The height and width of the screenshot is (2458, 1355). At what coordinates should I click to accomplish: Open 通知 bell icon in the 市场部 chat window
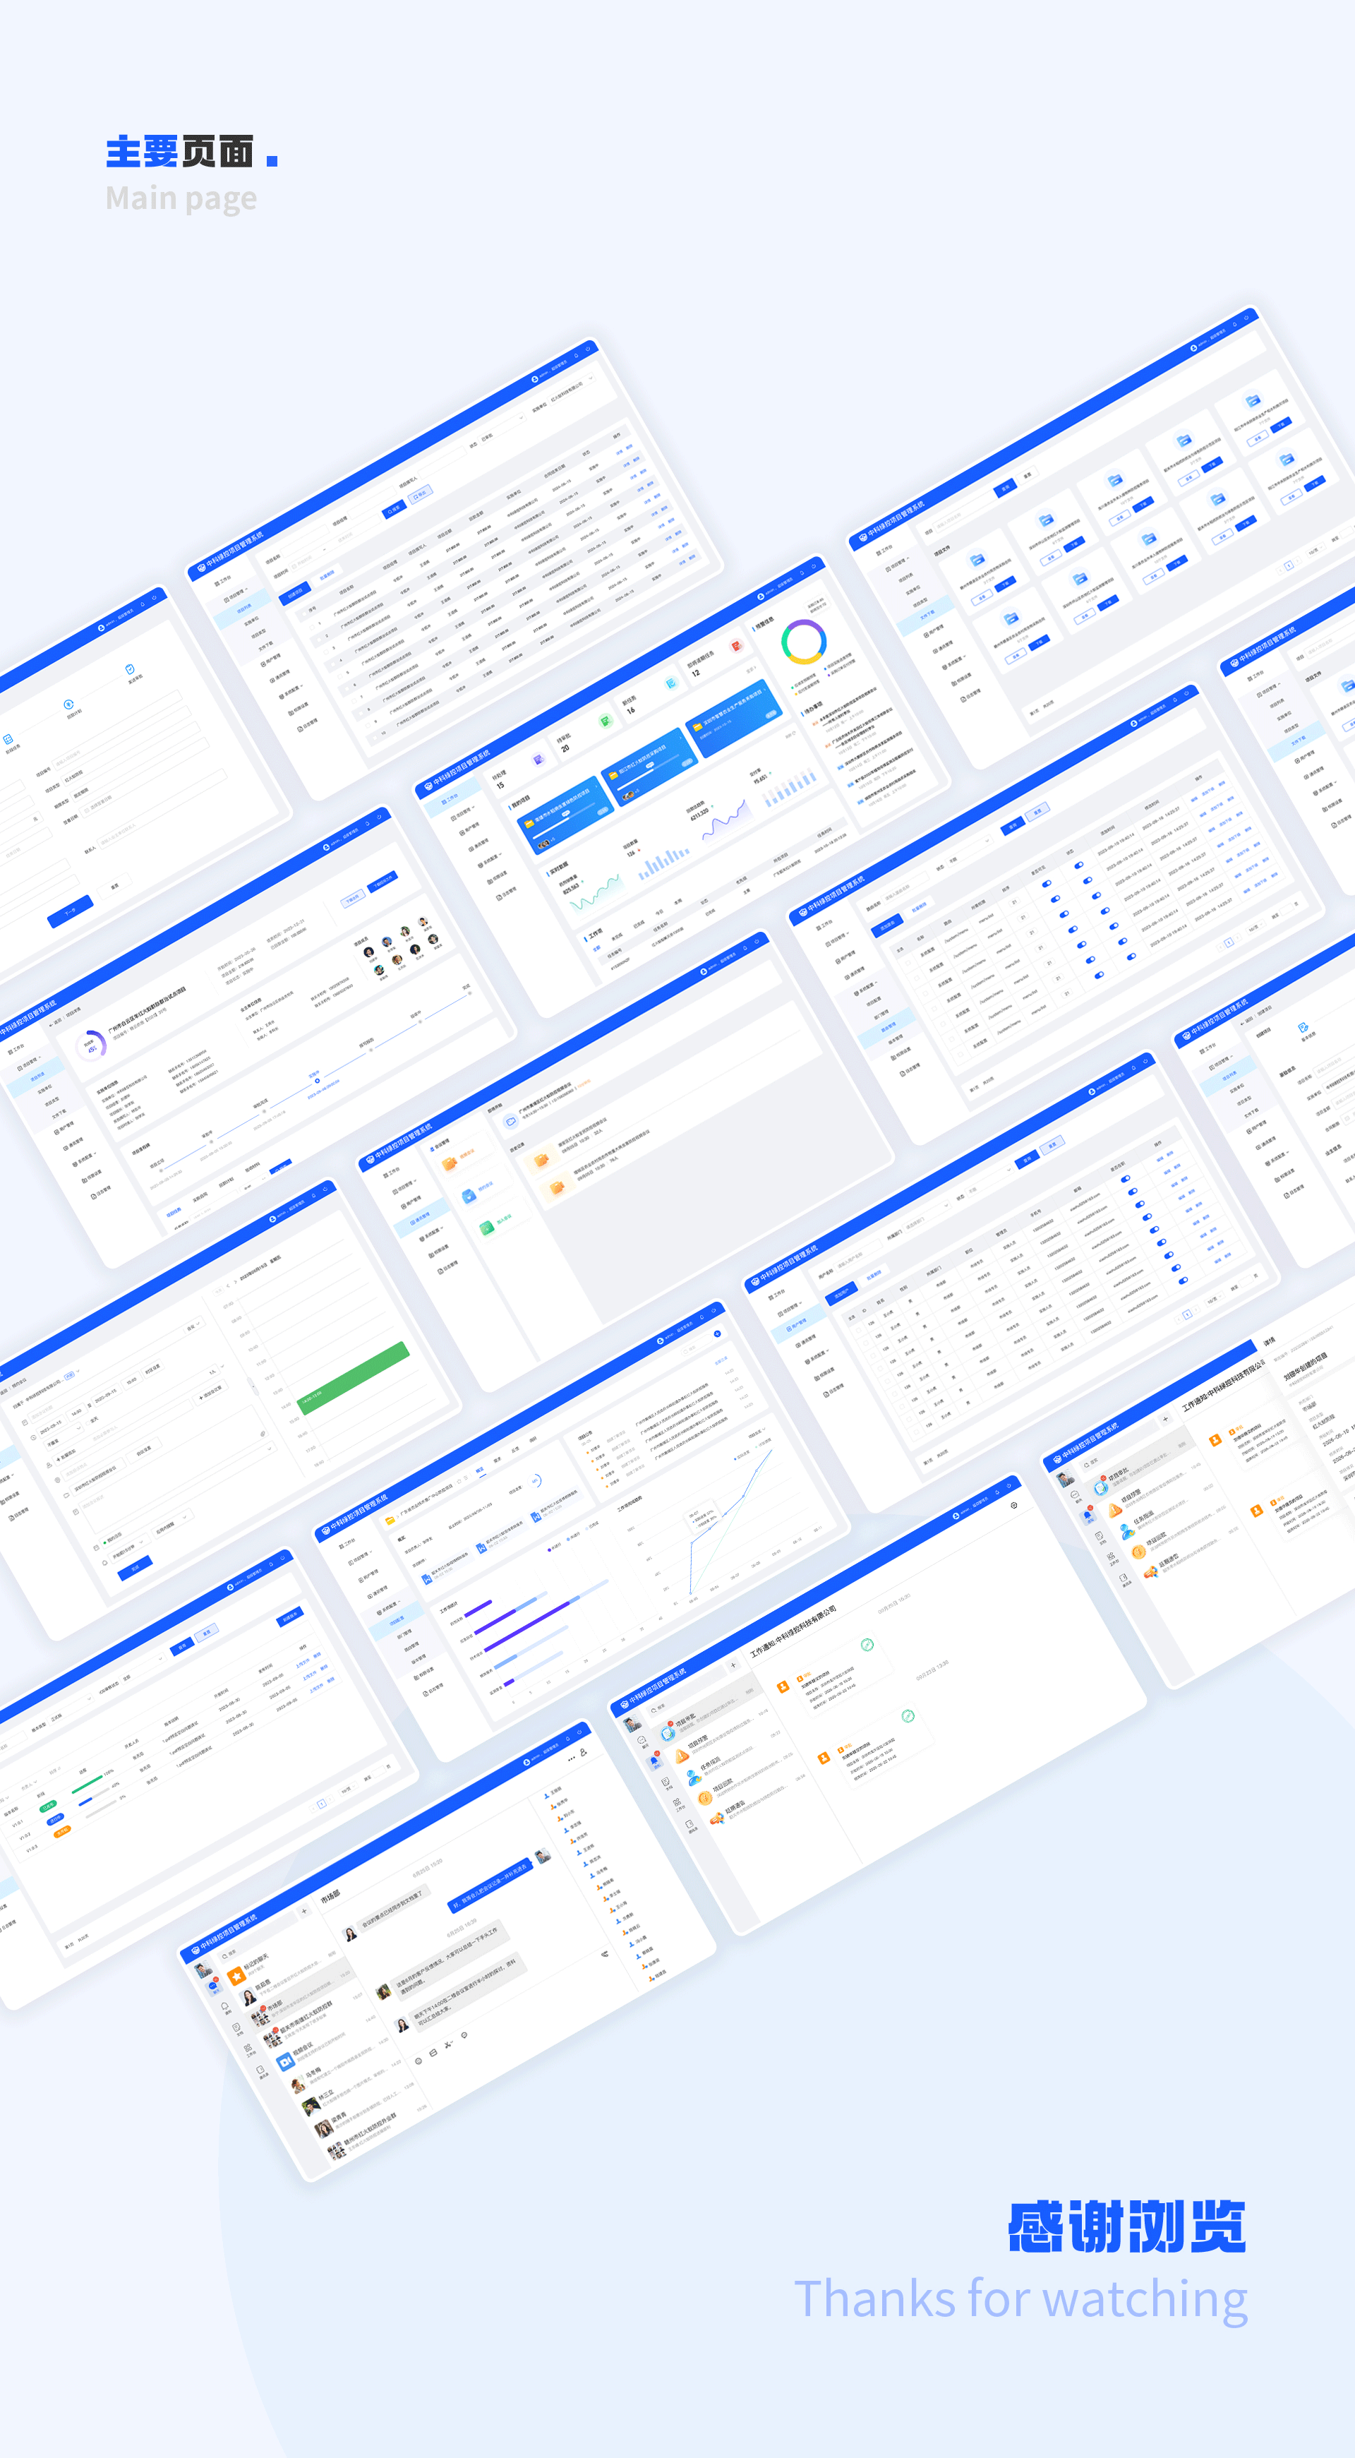coord(225,2008)
